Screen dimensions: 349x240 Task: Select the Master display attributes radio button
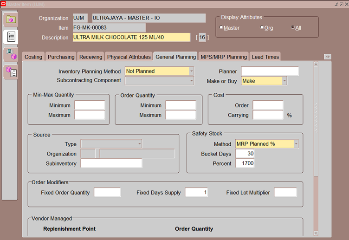(x=221, y=27)
